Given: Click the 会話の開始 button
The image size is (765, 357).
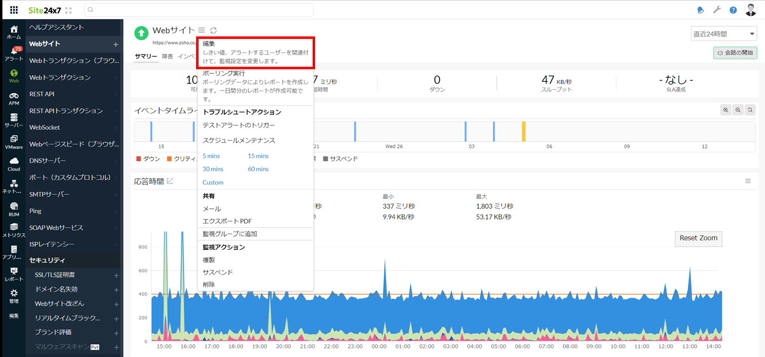Looking at the screenshot, I should tap(735, 53).
